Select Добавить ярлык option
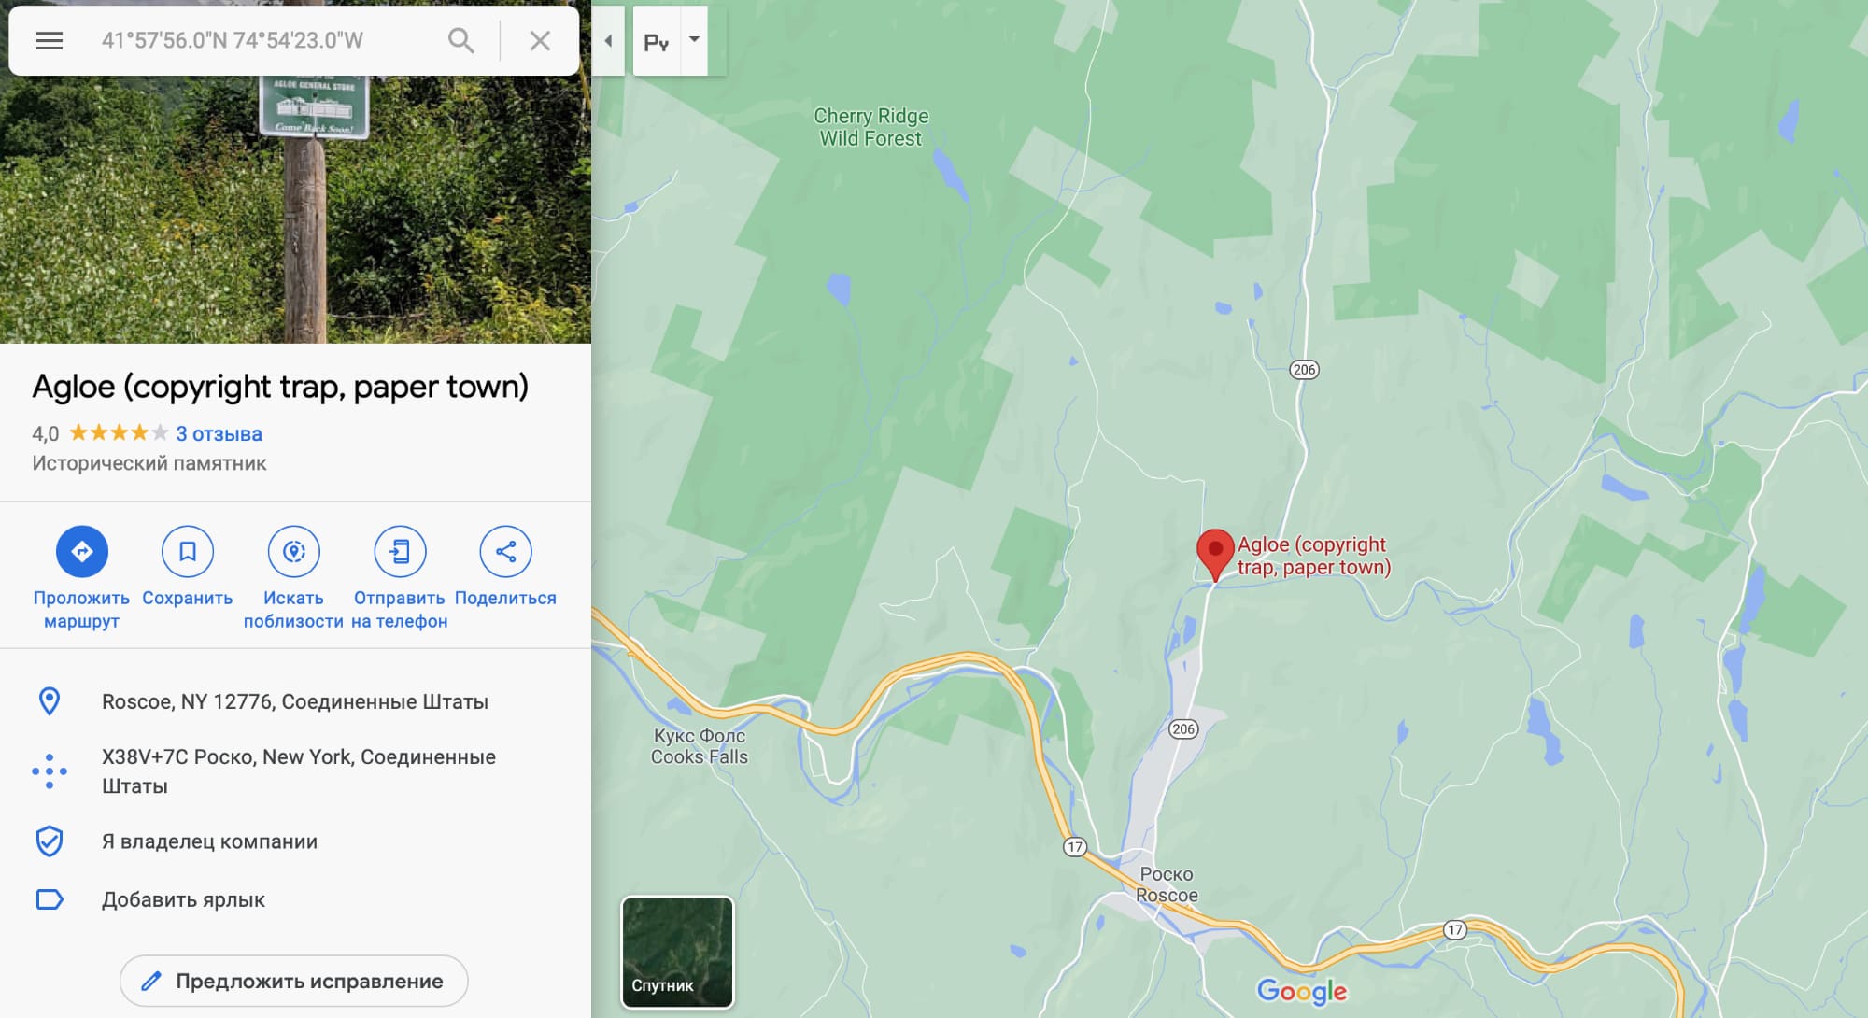The image size is (1868, 1018). pos(295,899)
